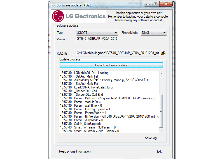
Task: Click the 'Version' label
Action: click(62, 39)
